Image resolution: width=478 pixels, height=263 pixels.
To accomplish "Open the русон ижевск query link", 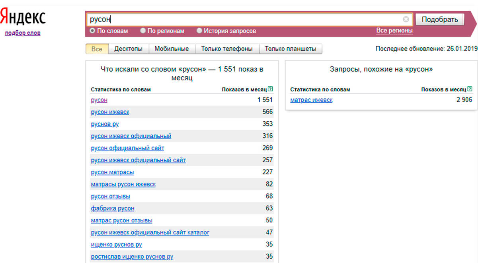I will [110, 112].
